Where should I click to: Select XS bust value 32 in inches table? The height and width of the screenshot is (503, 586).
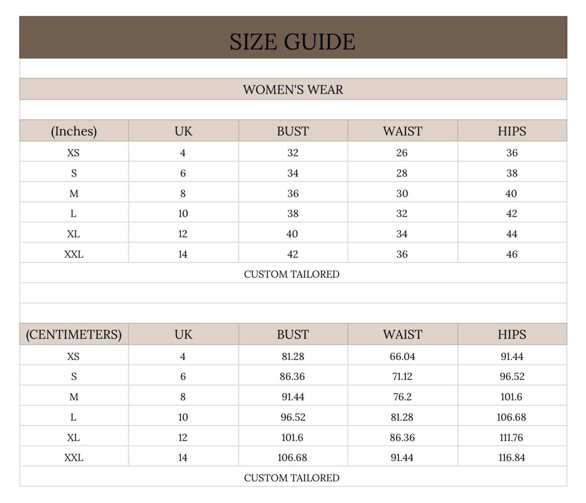coord(293,153)
